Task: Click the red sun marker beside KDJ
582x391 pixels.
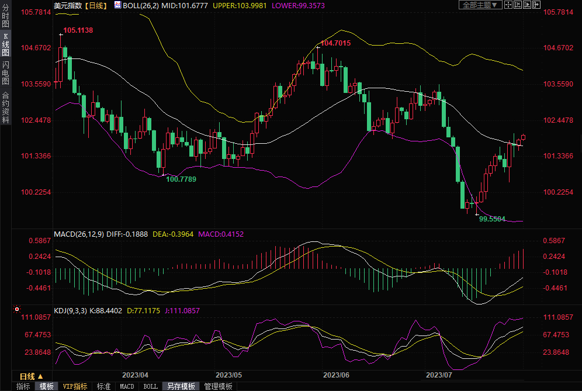Action: 17,309
